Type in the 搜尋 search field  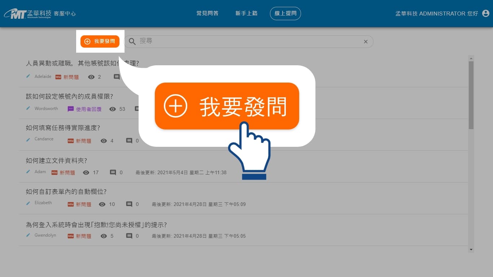point(245,41)
